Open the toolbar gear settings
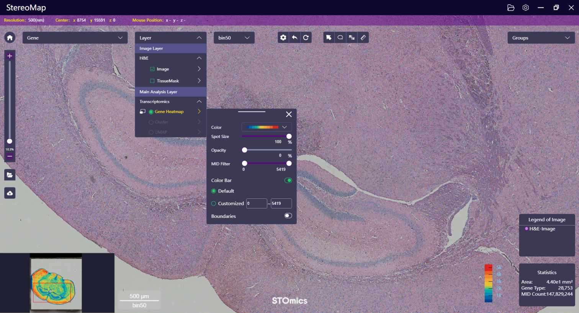This screenshot has height=313, width=579. point(283,37)
